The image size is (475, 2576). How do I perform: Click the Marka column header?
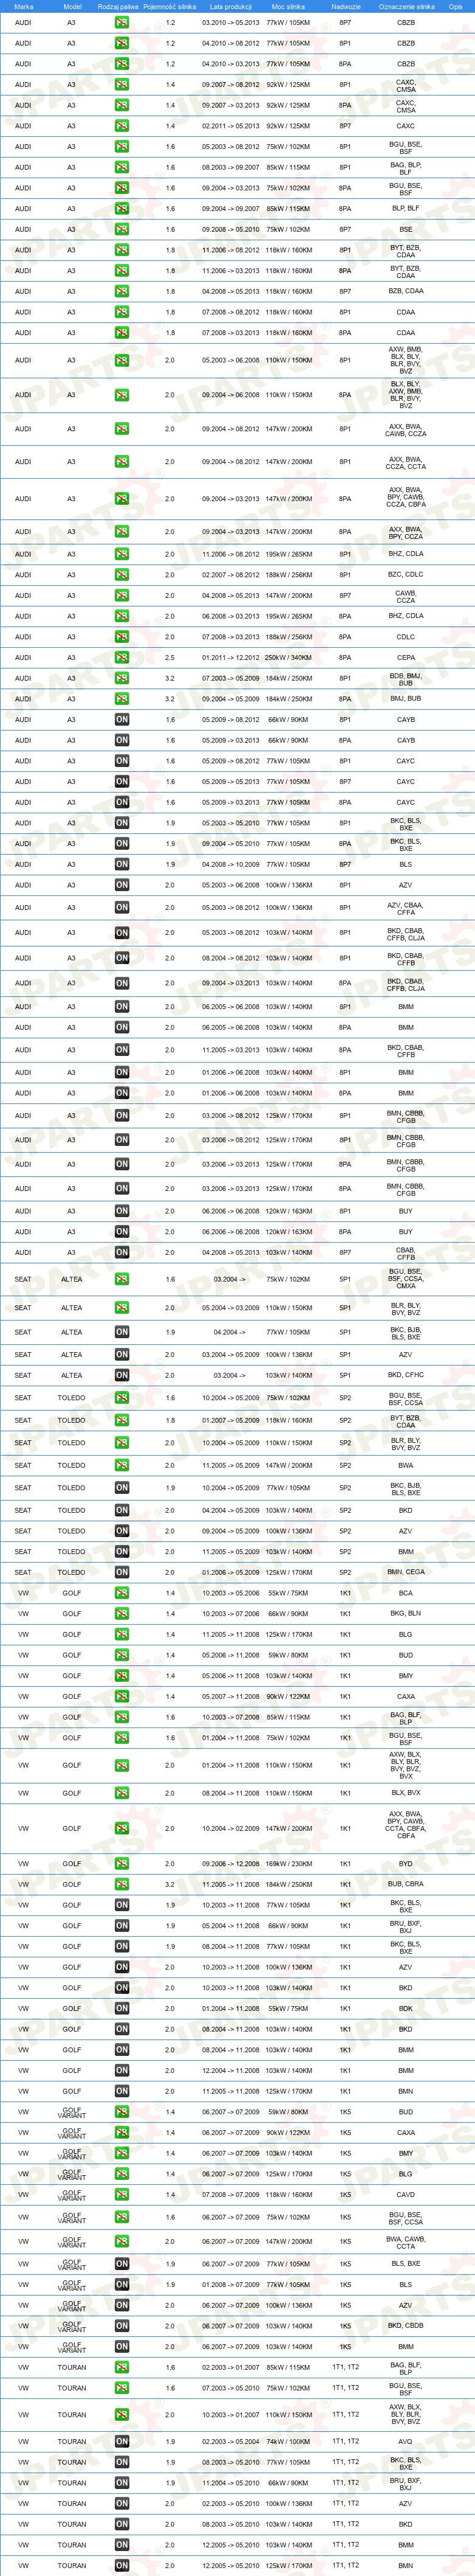coord(23,6)
